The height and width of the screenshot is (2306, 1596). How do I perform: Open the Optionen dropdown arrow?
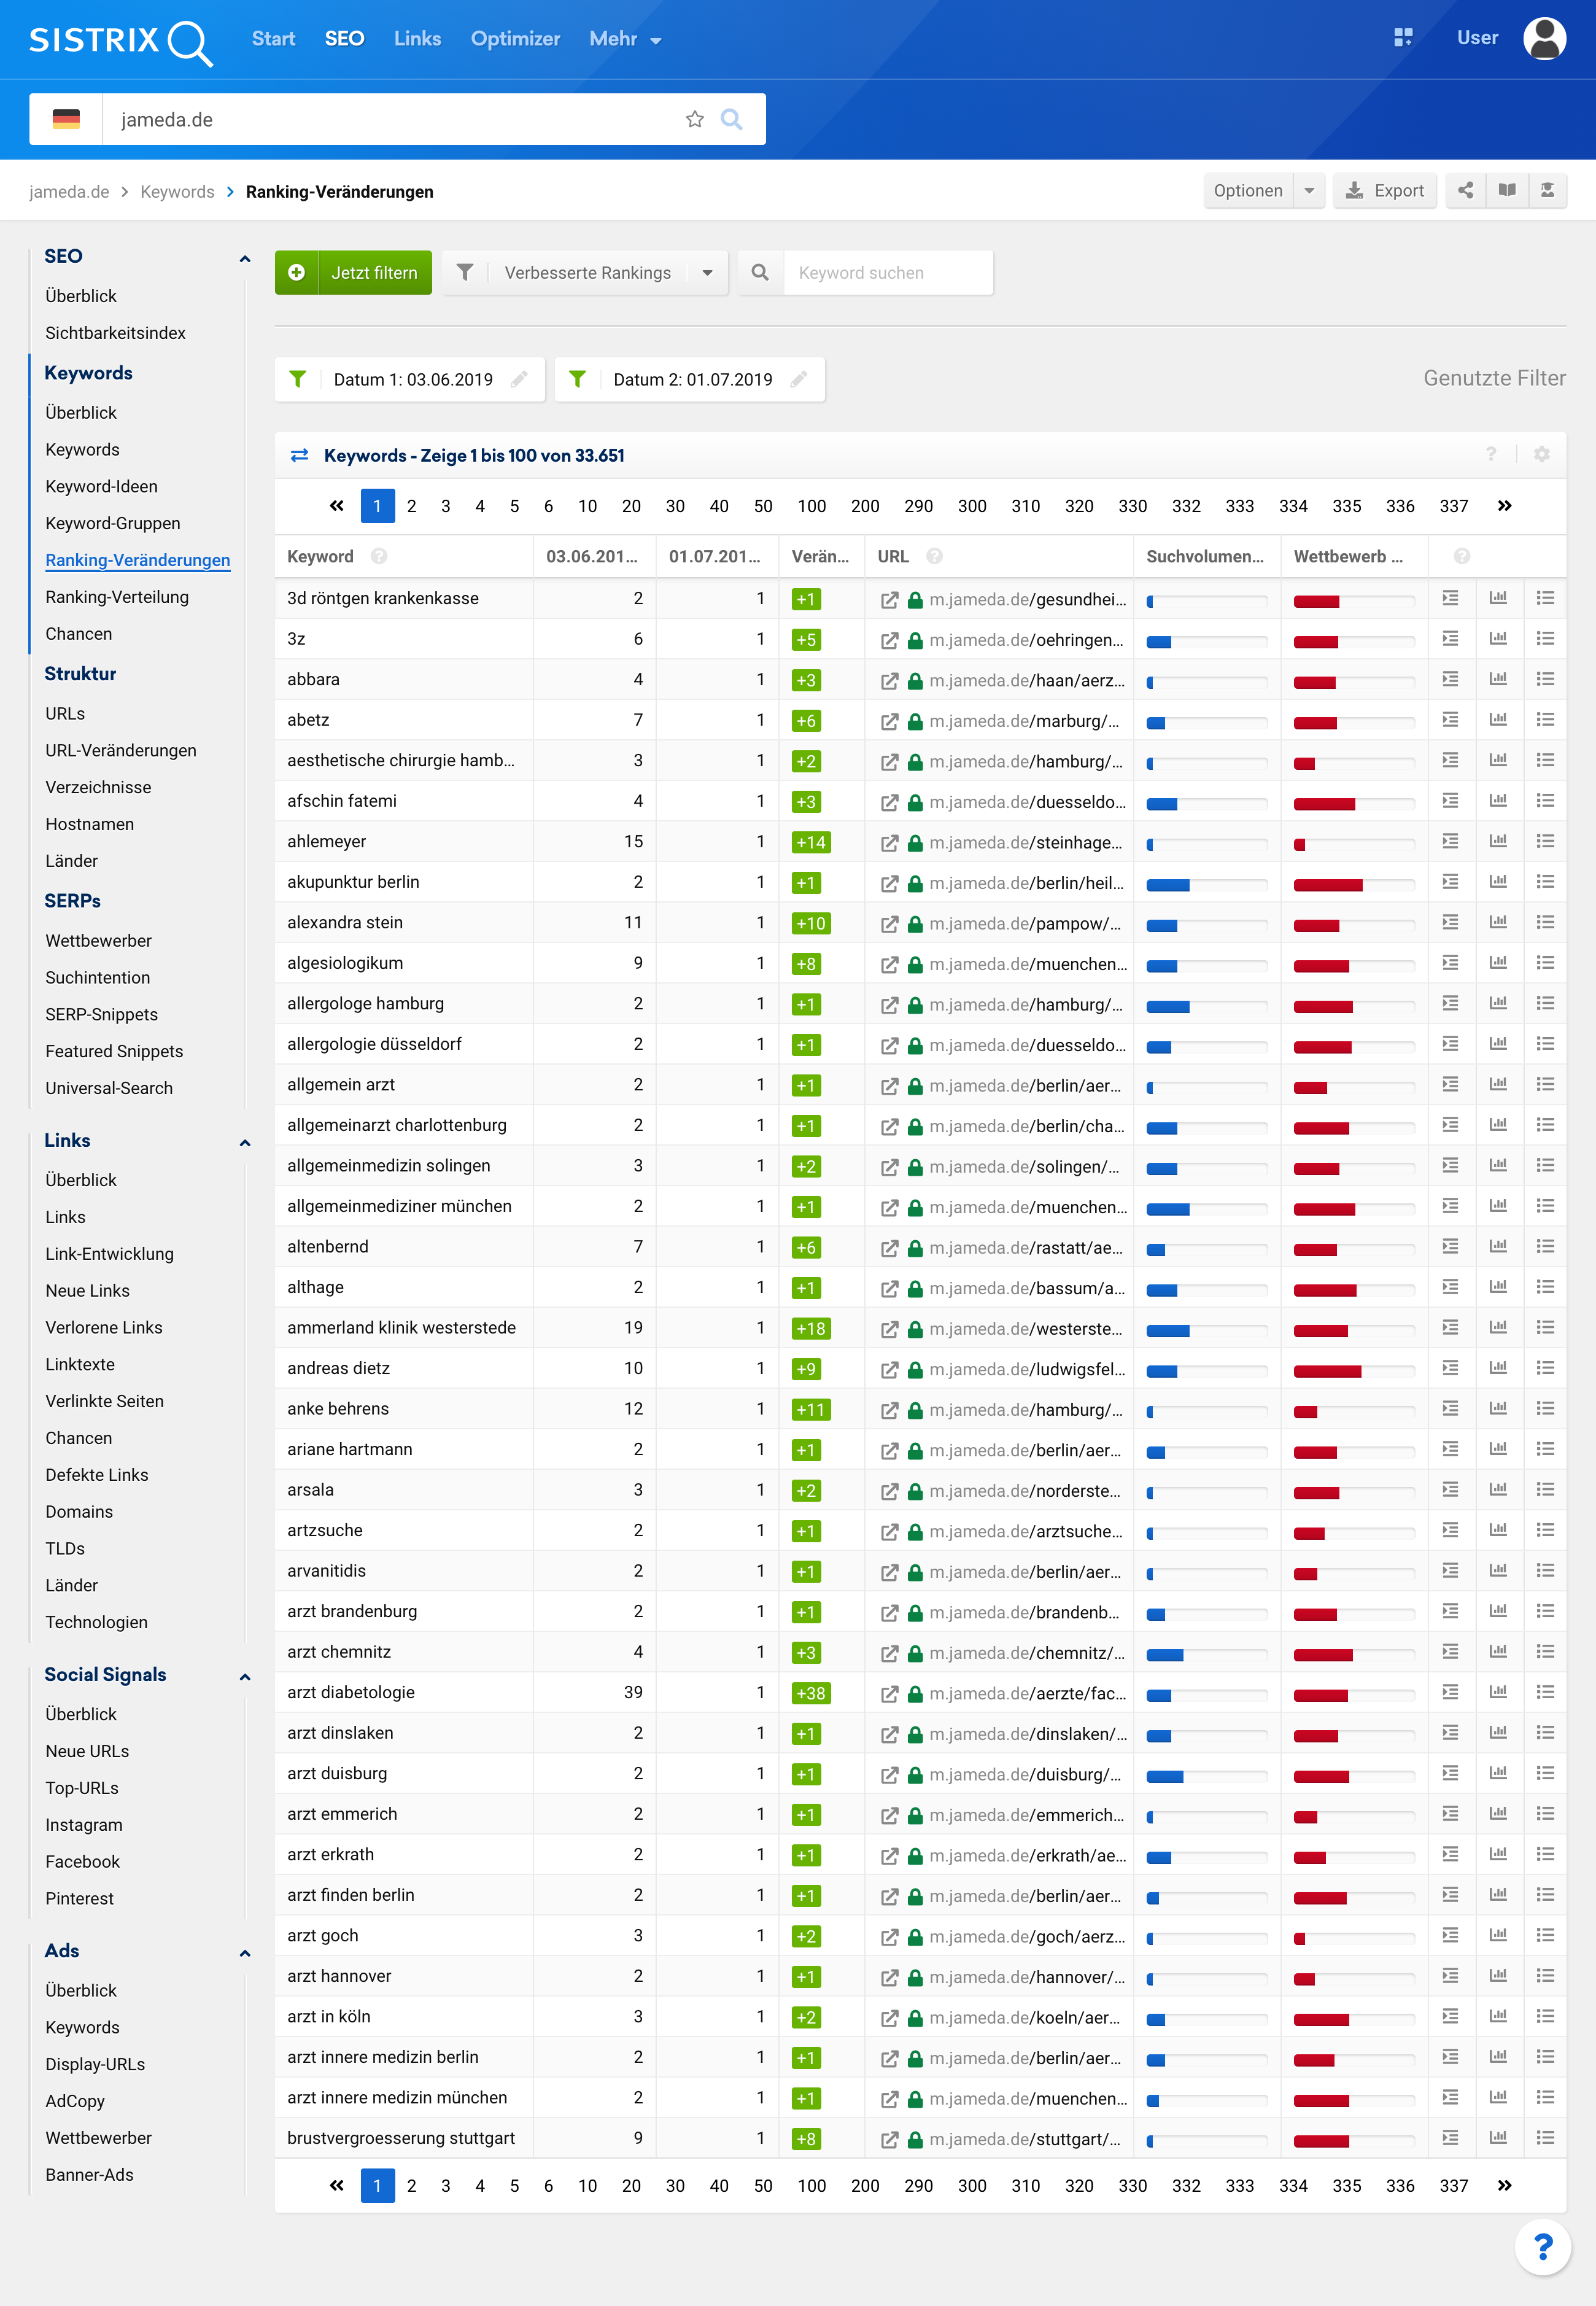[1308, 190]
